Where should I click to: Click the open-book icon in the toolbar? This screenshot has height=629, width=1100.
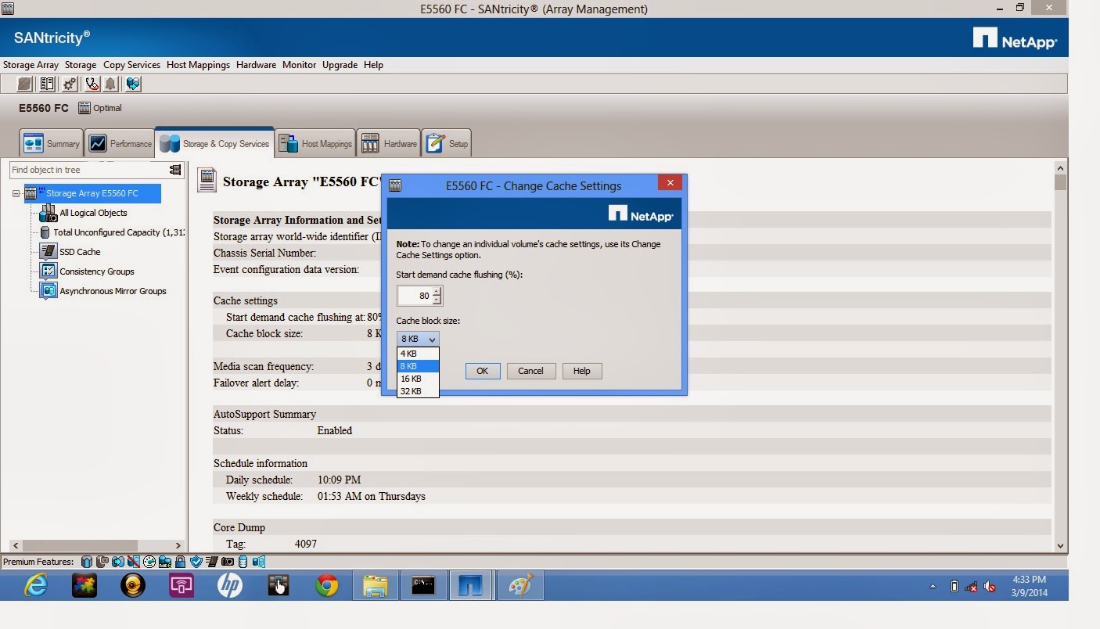[47, 84]
